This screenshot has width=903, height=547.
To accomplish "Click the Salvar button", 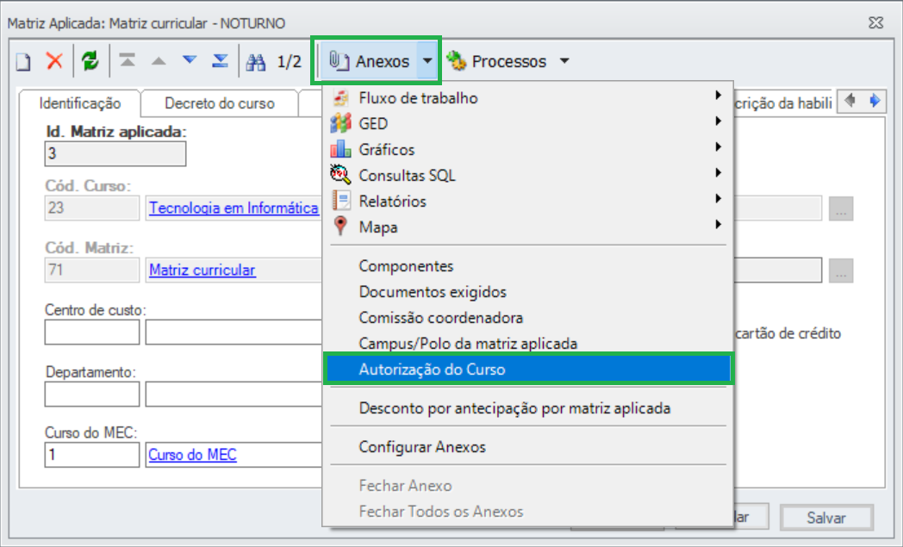I will (826, 518).
